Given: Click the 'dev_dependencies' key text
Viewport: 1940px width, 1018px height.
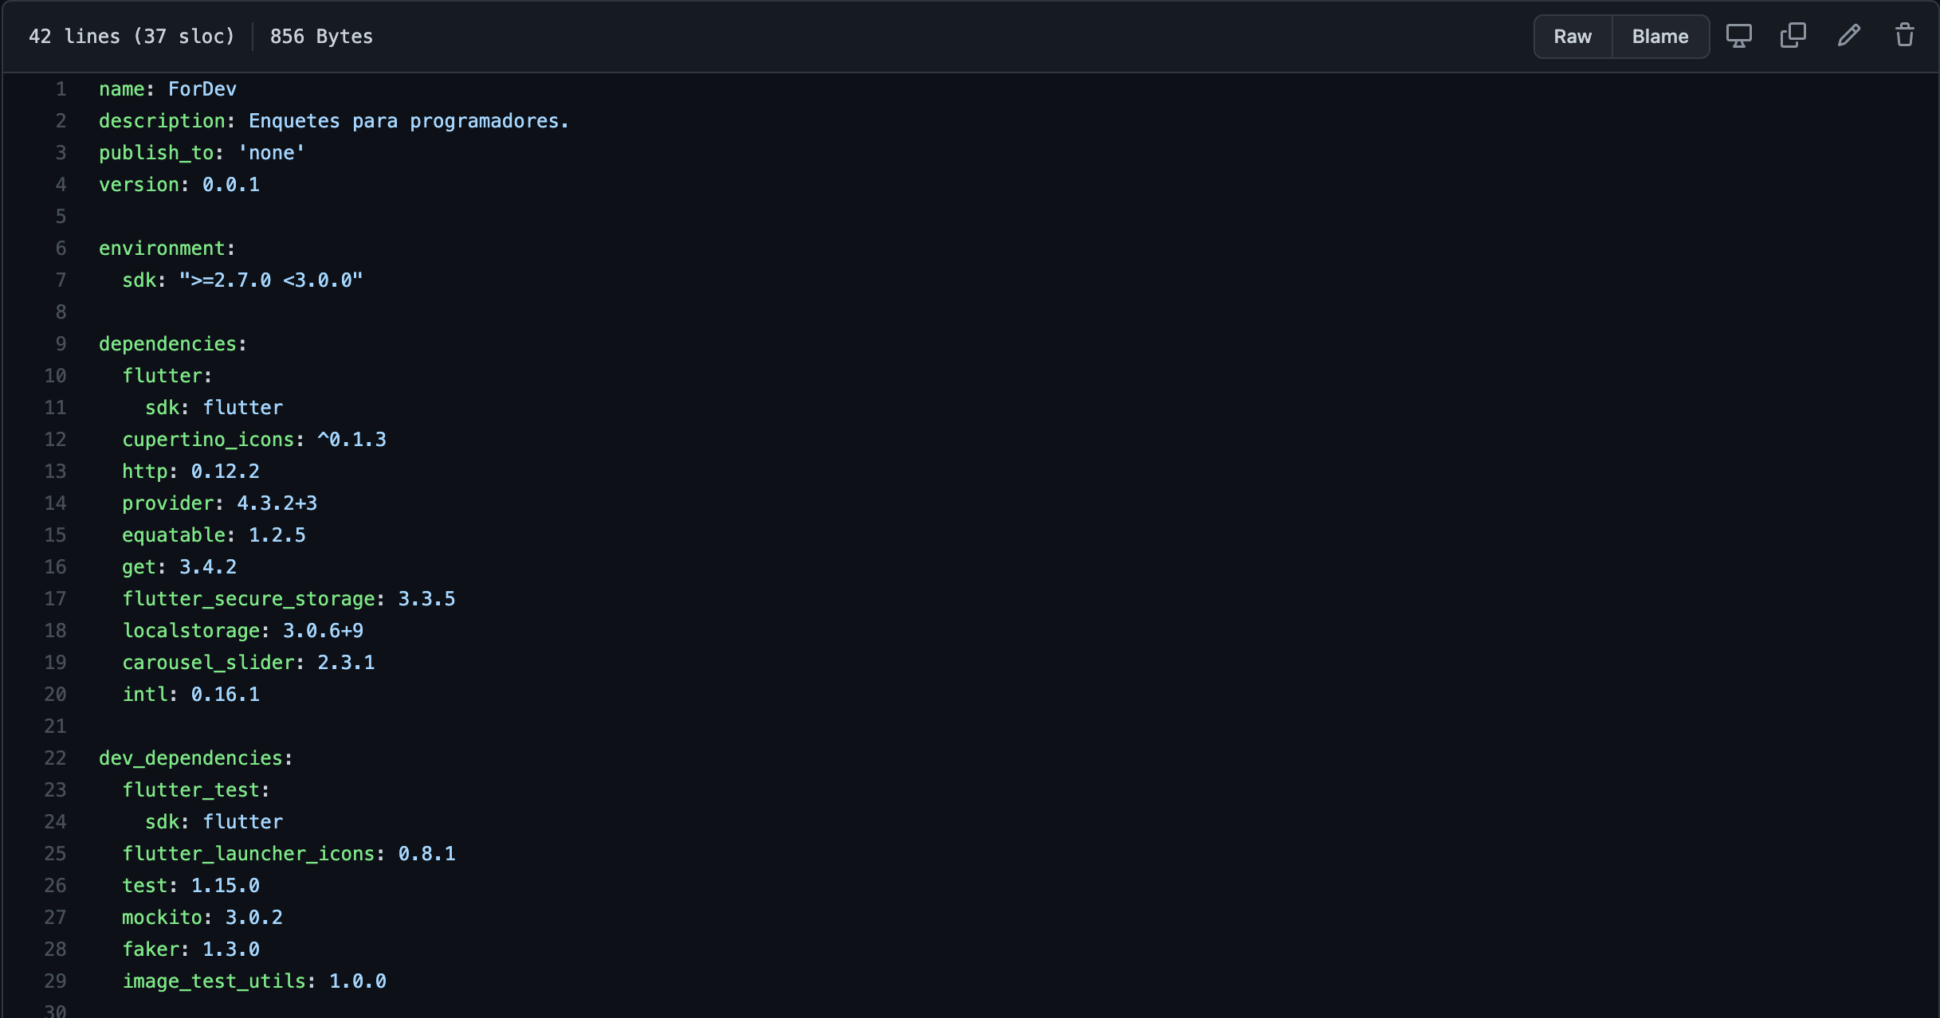Looking at the screenshot, I should pyautogui.click(x=190, y=758).
